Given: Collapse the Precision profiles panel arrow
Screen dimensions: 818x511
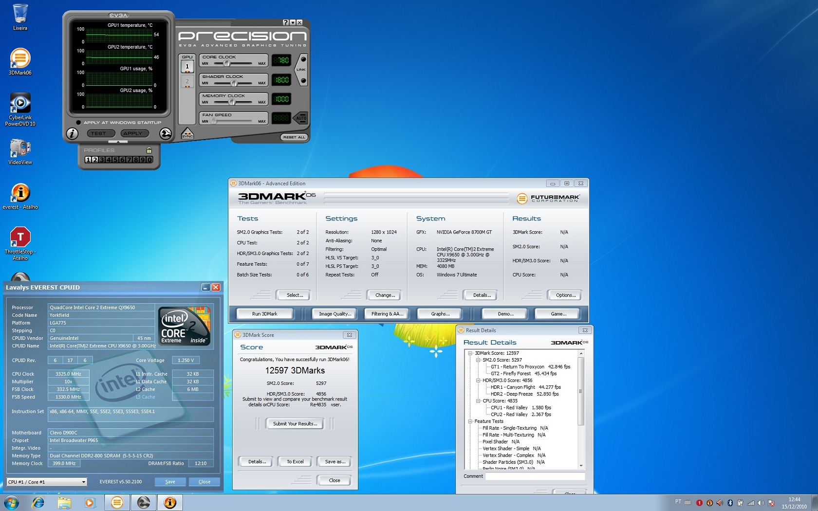Looking at the screenshot, I should click(x=118, y=142).
